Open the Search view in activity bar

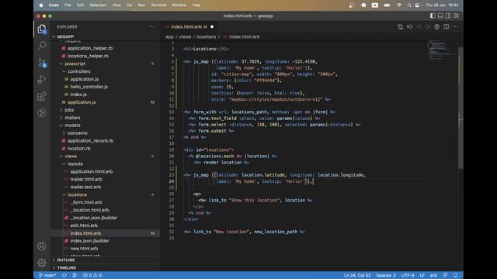tap(42, 46)
